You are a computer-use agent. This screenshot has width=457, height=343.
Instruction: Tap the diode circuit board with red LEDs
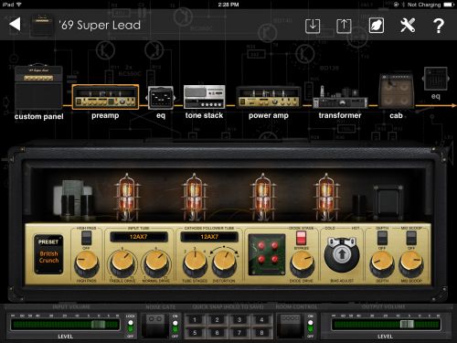[x=267, y=254]
